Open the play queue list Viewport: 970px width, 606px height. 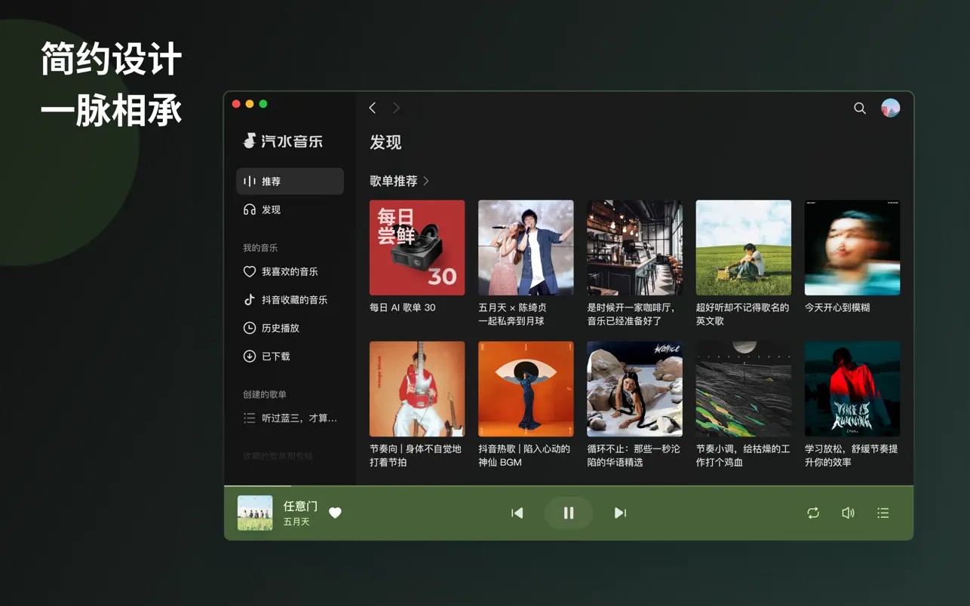(x=883, y=513)
